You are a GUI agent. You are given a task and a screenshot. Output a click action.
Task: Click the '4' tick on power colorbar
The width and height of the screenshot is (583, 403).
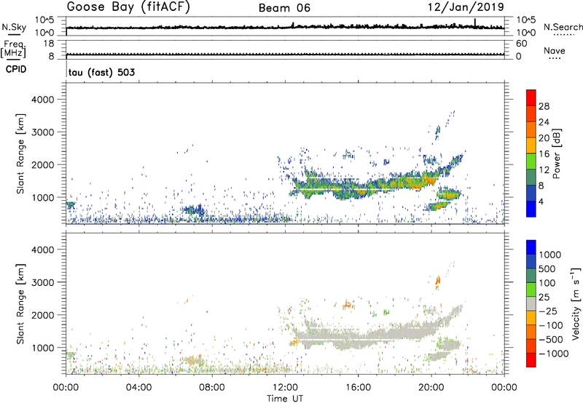[541, 201]
